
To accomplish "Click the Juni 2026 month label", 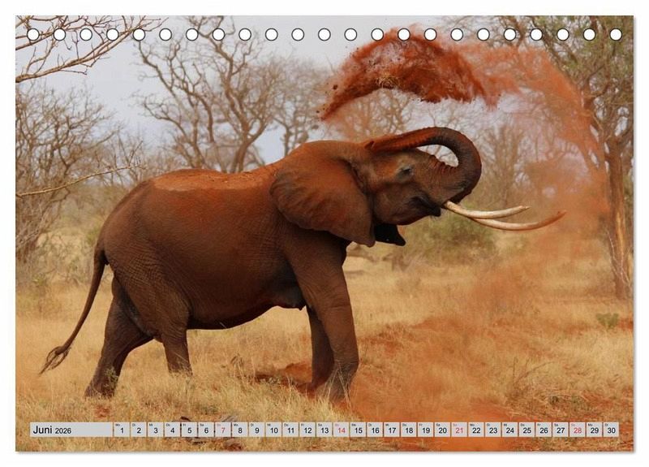I will pyautogui.click(x=54, y=430).
